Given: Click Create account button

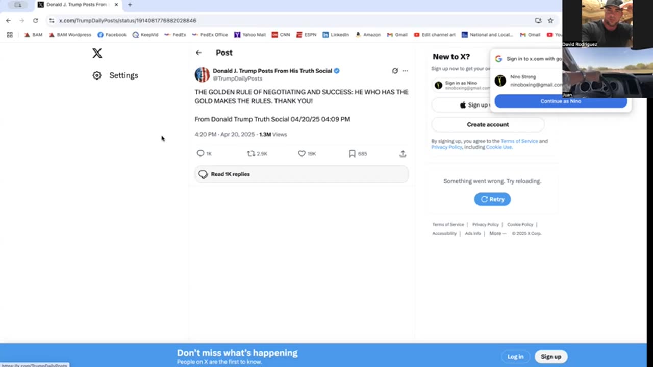Looking at the screenshot, I should pyautogui.click(x=488, y=124).
